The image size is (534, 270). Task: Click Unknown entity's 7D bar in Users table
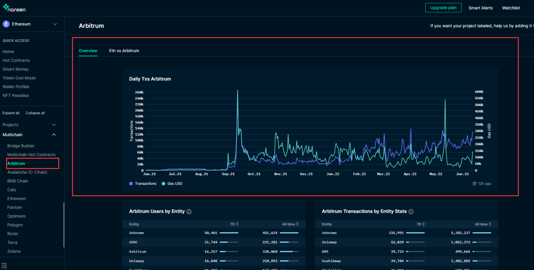(229, 233)
